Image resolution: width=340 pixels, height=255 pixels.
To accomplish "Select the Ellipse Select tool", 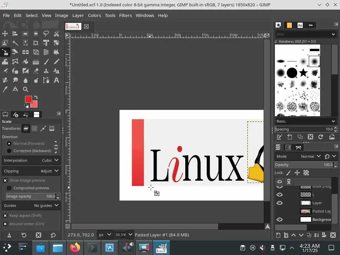I will click(x=36, y=34).
